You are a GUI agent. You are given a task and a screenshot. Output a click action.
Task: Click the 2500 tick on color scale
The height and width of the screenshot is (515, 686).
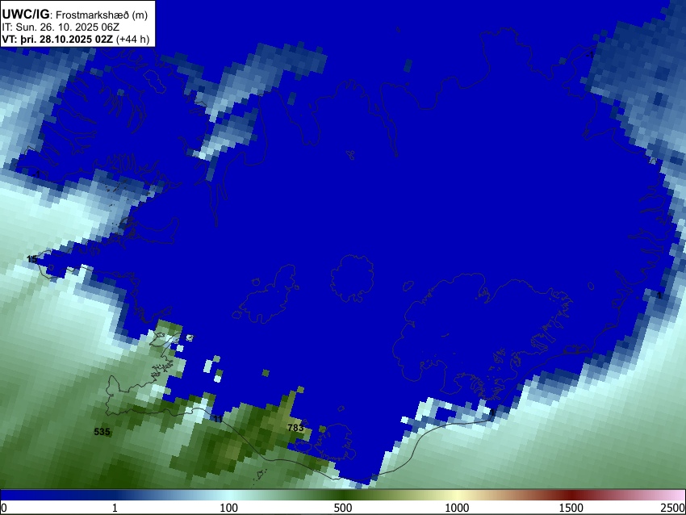point(673,508)
